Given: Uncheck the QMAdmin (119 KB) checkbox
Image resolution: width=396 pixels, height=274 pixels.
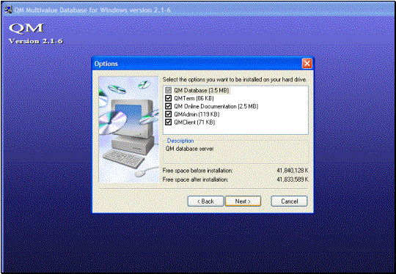Looking at the screenshot, I should point(169,114).
